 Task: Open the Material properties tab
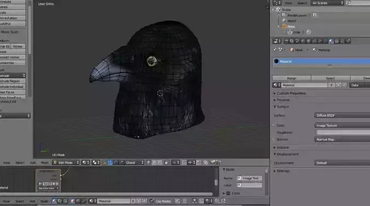[x=331, y=41]
